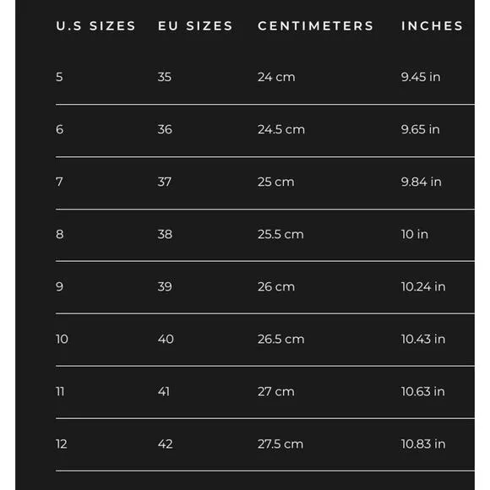Select EU size 41 cell
Image resolution: width=490 pixels, height=490 pixels.
[x=164, y=391]
